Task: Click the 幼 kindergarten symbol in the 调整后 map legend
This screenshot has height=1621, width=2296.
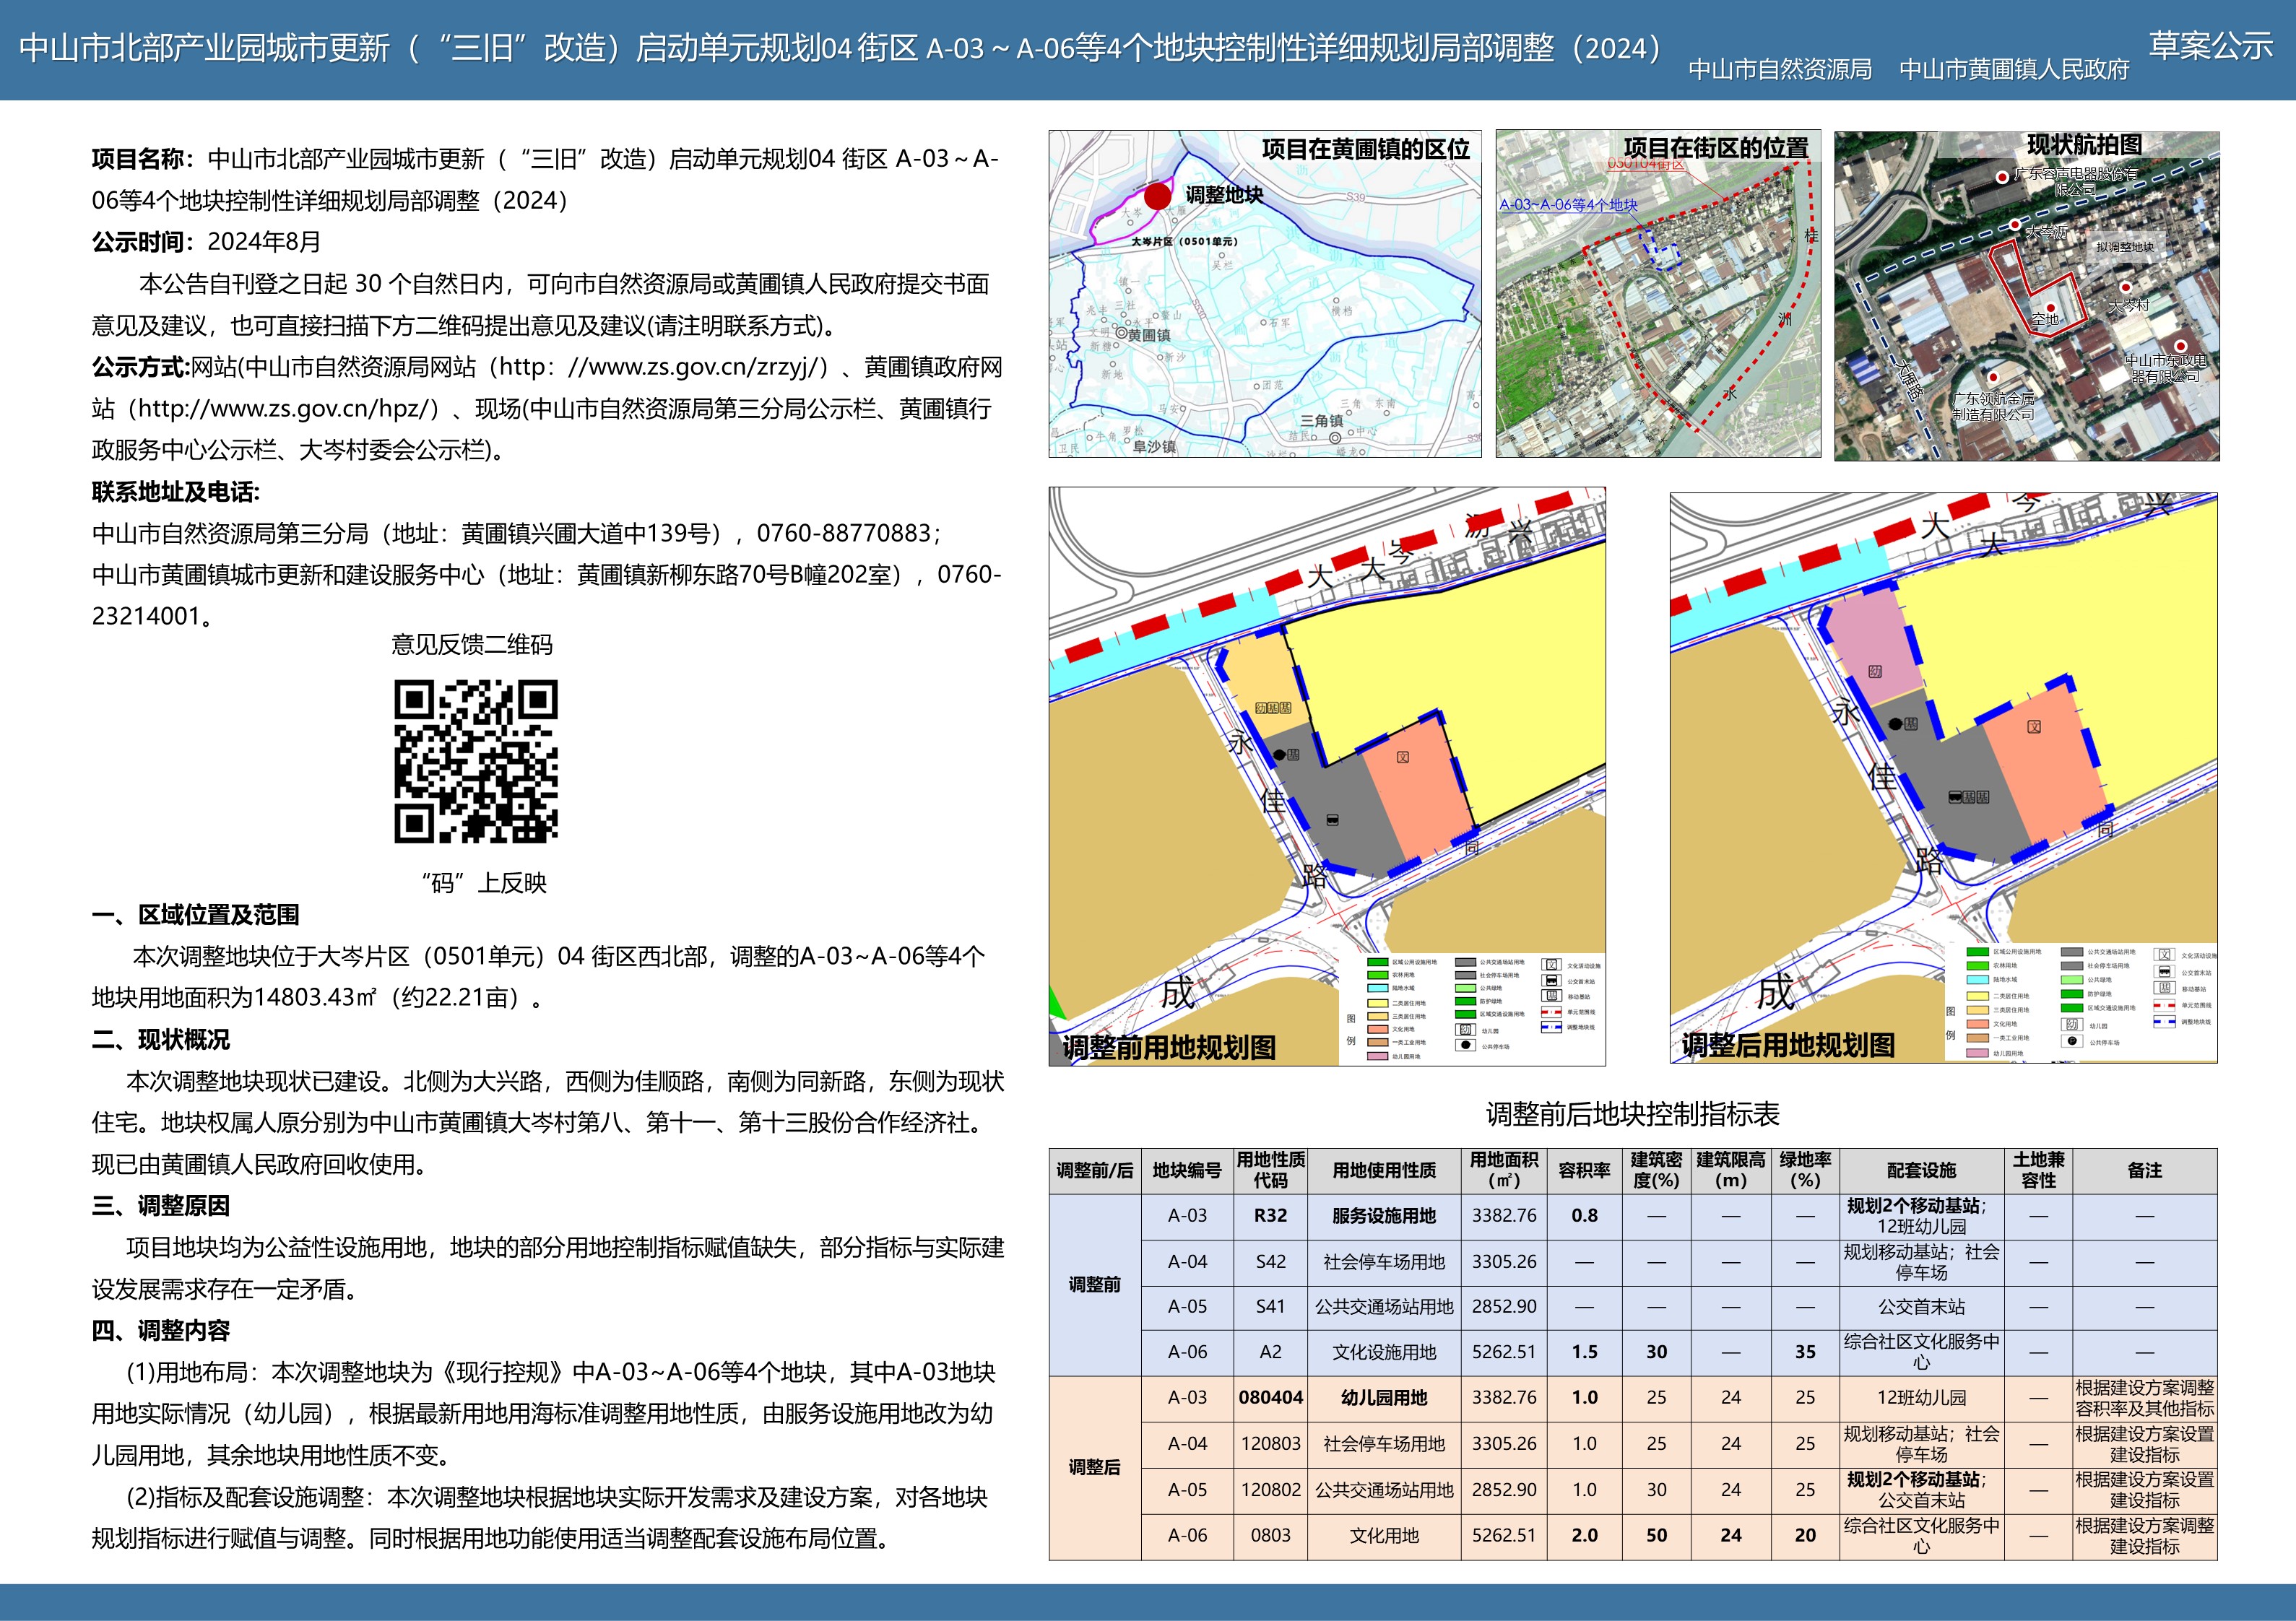Action: point(2072,1025)
